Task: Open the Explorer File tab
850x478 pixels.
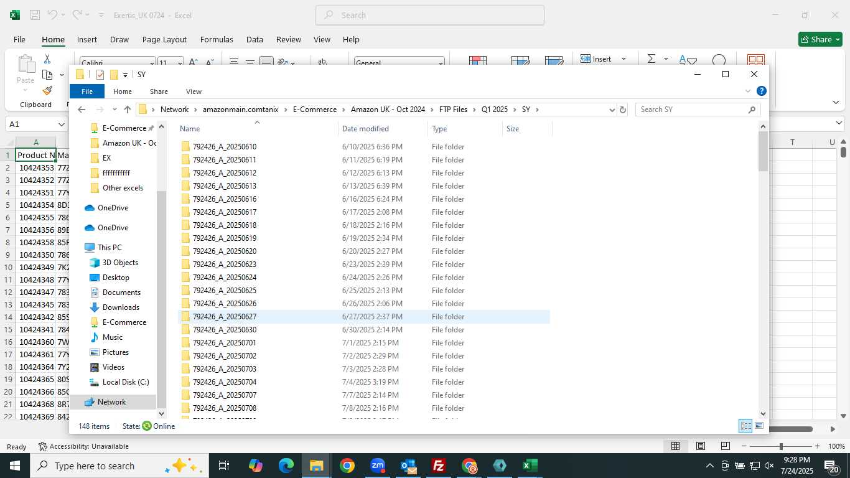Action: point(87,91)
